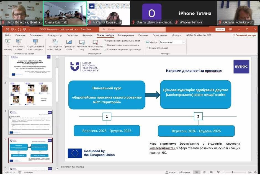Switch to Вставлення tab

tap(36, 35)
